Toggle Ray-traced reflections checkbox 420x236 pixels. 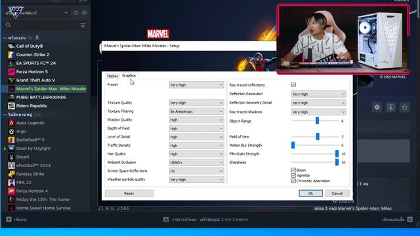pyautogui.click(x=293, y=85)
